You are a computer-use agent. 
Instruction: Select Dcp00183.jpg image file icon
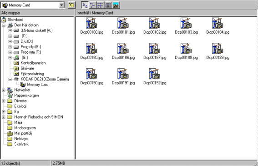[x=186, y=23]
